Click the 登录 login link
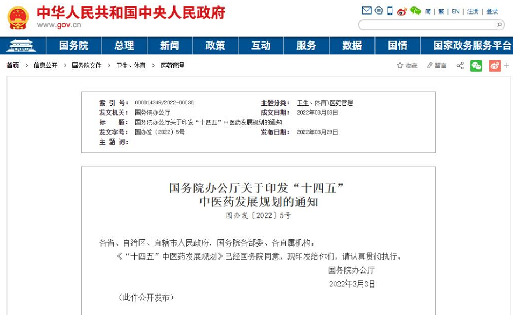514x315 pixels. [492, 11]
